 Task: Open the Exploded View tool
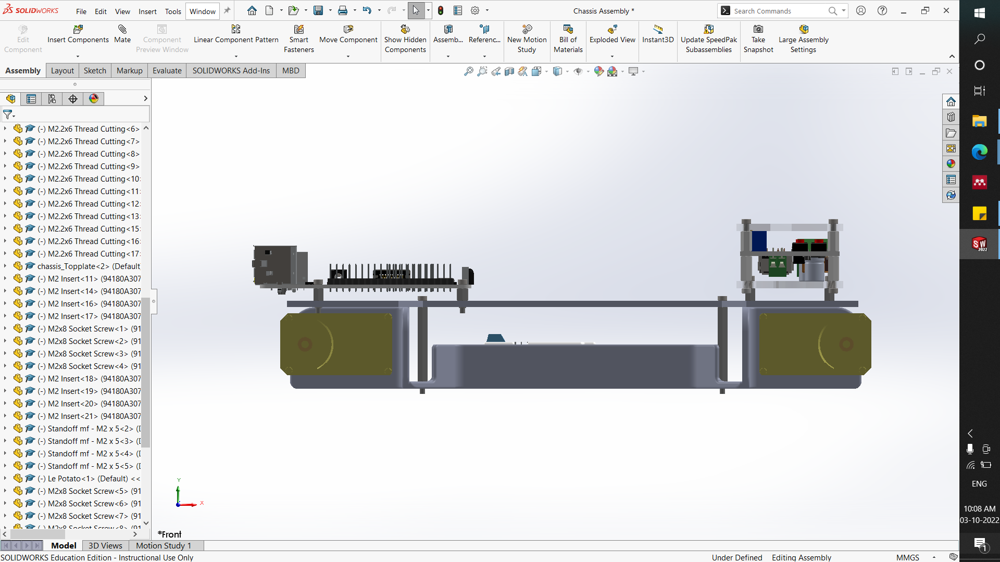[612, 36]
